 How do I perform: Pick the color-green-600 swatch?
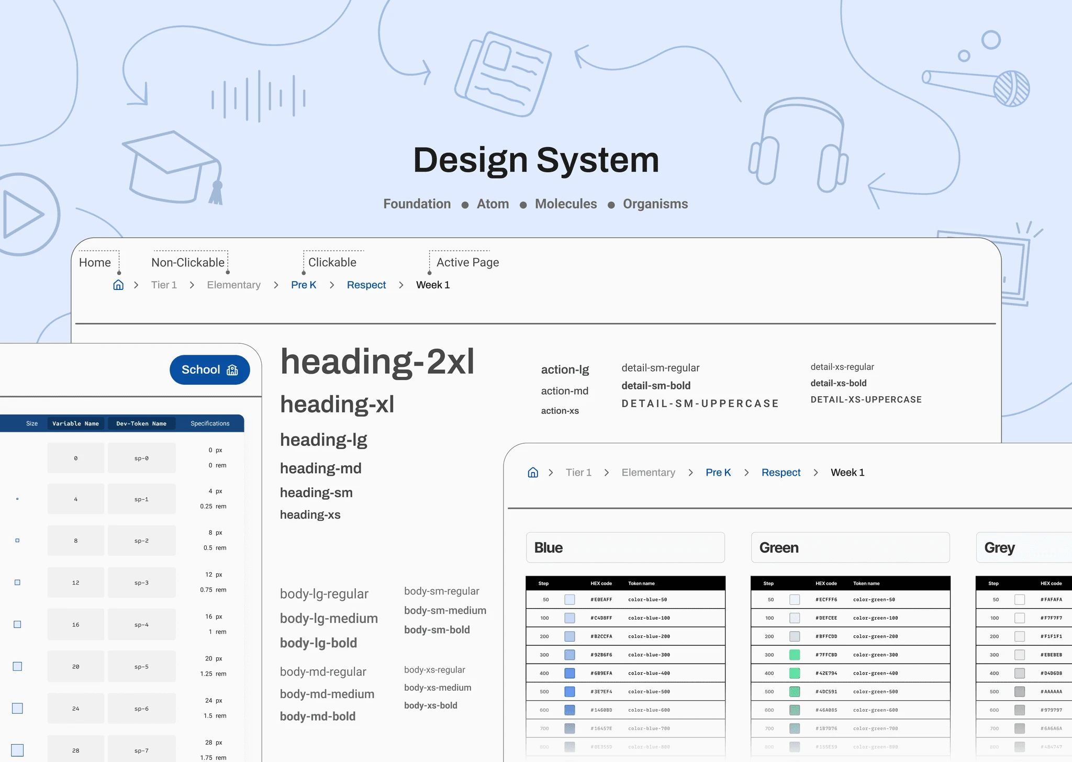point(795,710)
